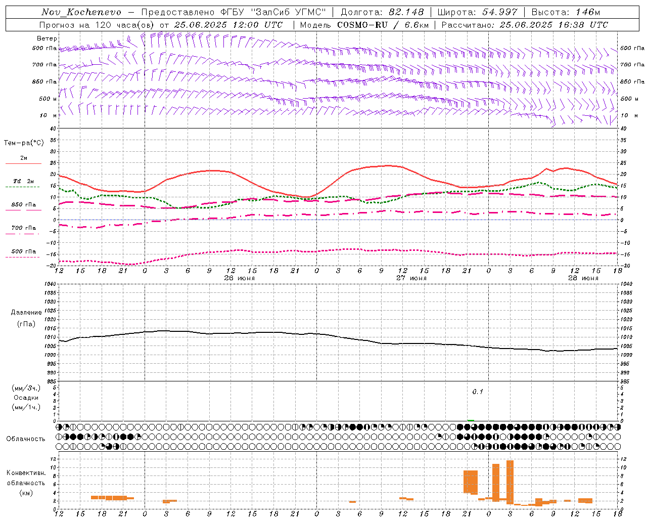This screenshot has height=518, width=647.
Task: Click the '28 июня' date label
Action: pos(583,278)
